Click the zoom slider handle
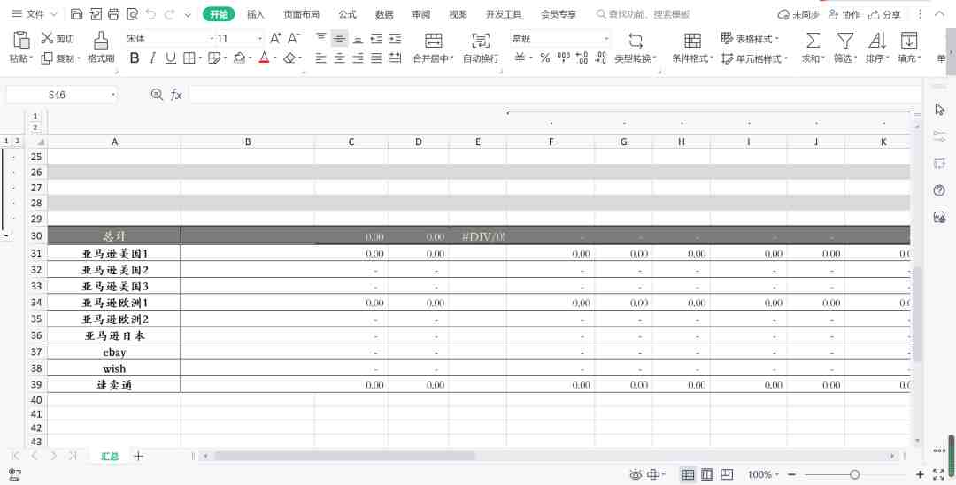 coord(855,474)
